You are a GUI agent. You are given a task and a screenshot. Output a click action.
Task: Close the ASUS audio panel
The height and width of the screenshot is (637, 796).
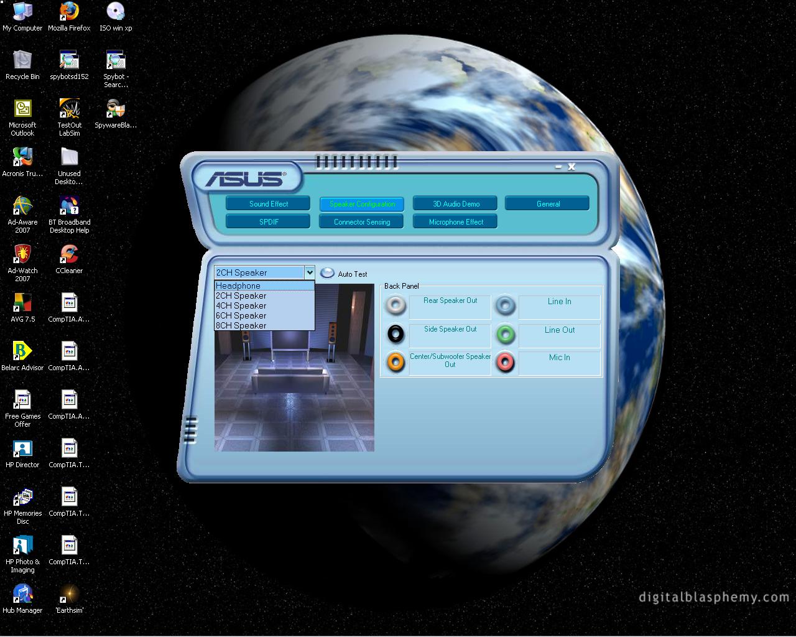(572, 167)
